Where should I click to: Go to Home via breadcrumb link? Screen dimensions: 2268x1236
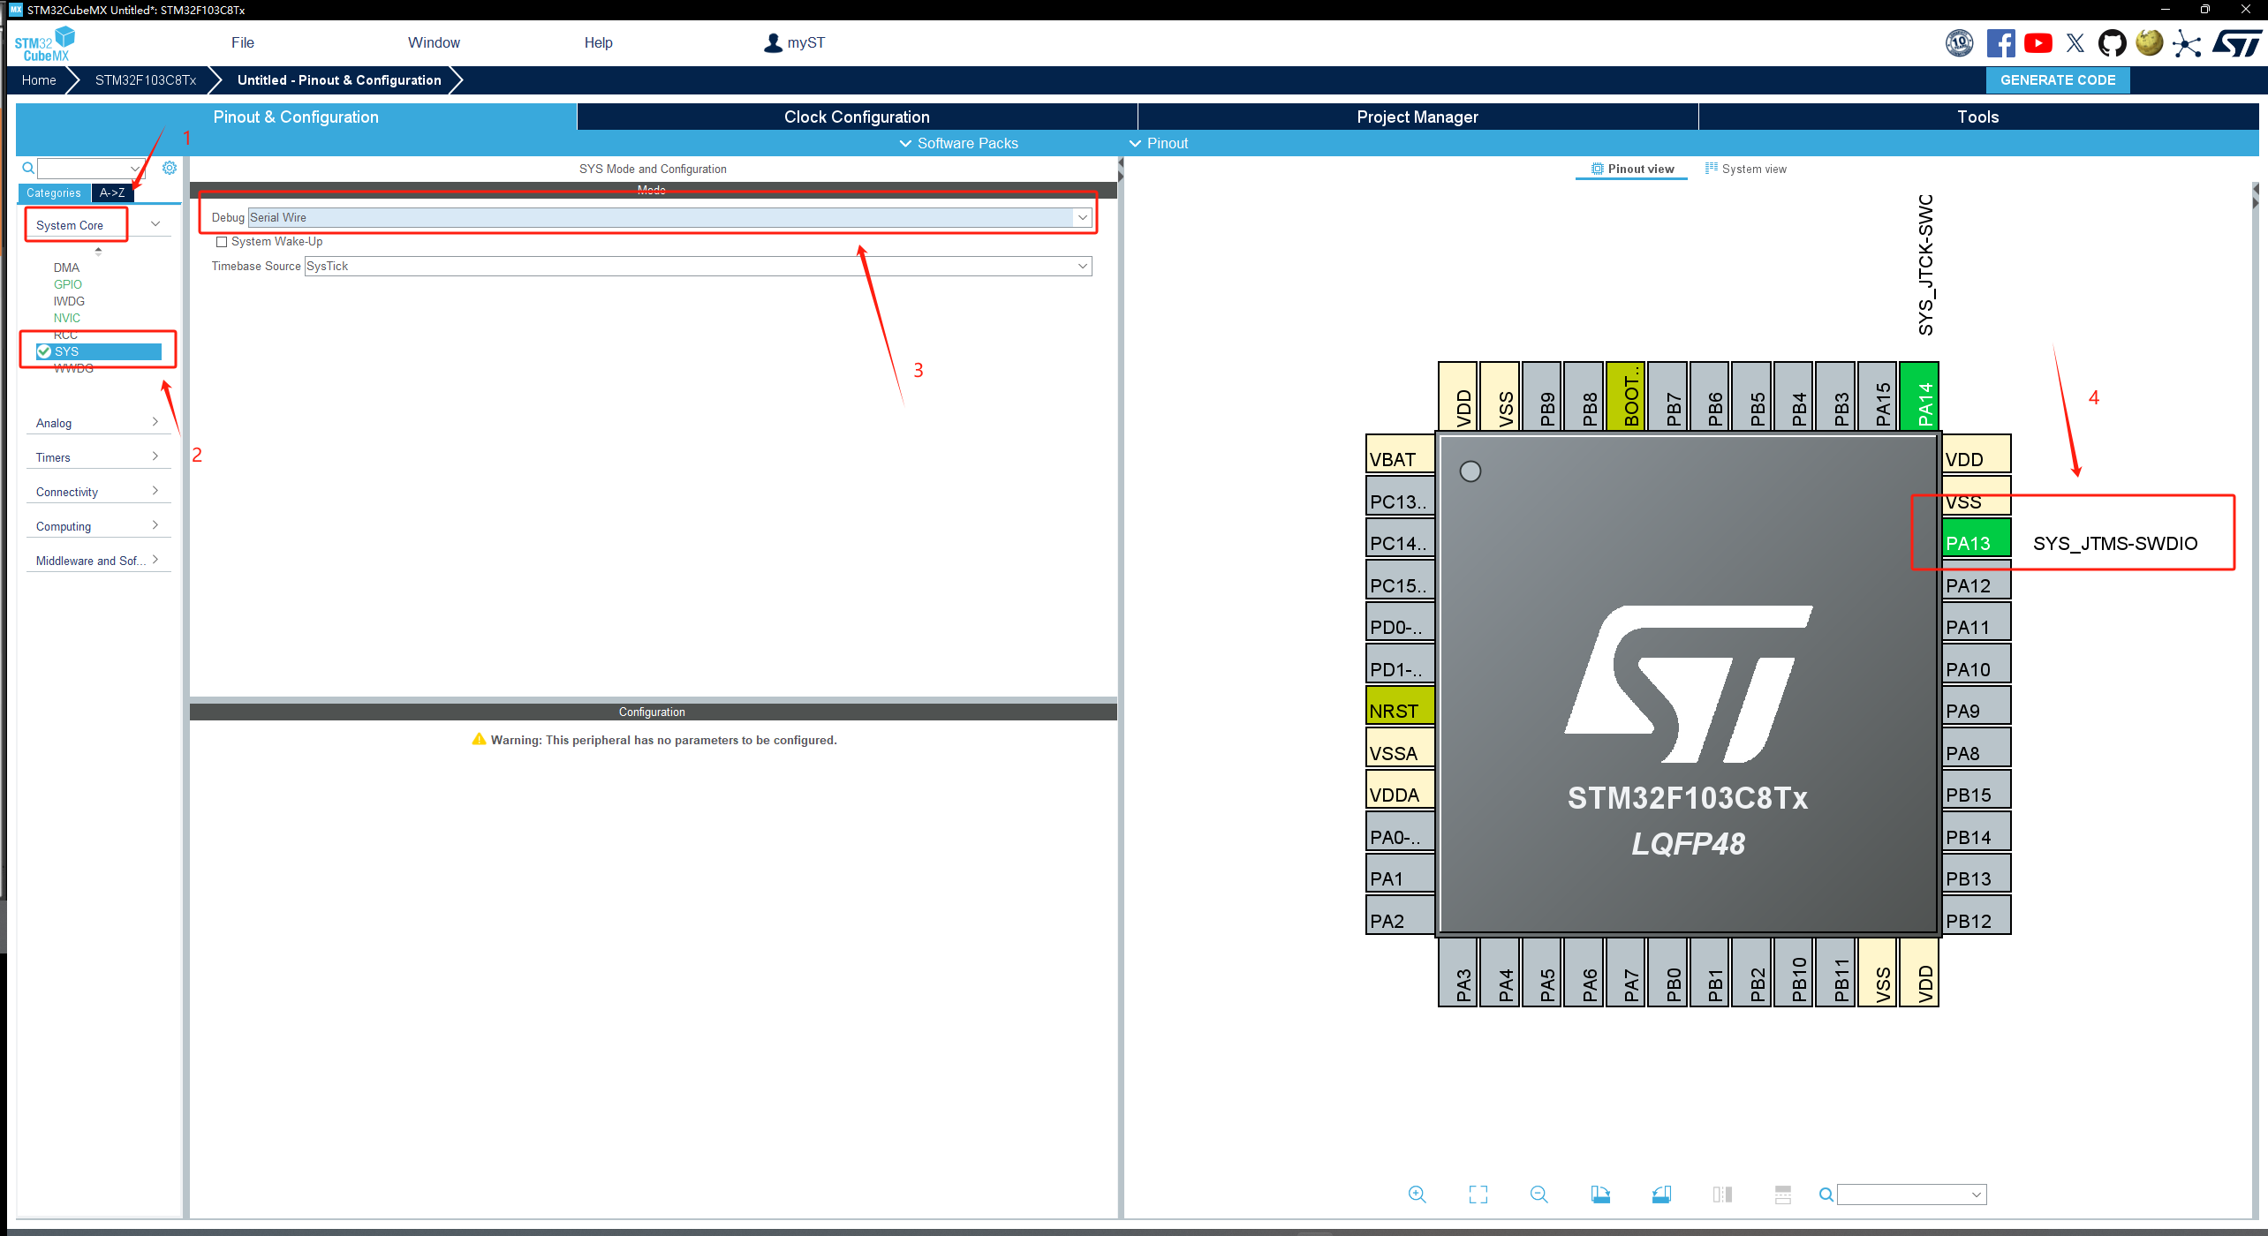(38, 79)
